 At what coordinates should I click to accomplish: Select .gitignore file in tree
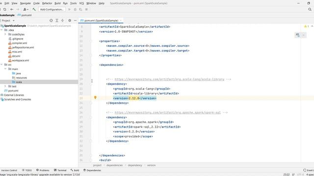pyautogui.click(x=18, y=39)
